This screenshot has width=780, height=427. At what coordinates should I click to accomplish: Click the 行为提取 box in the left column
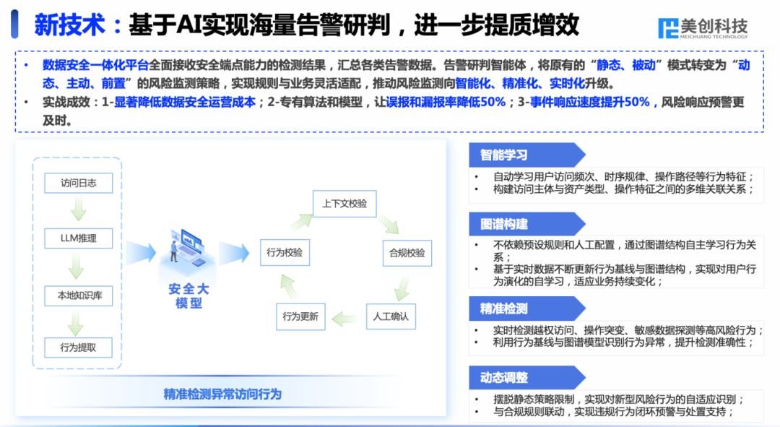[x=78, y=348]
